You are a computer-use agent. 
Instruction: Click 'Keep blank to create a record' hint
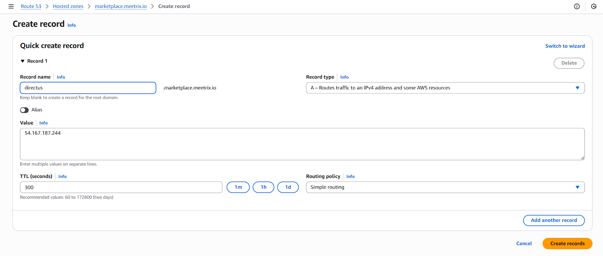coord(69,98)
